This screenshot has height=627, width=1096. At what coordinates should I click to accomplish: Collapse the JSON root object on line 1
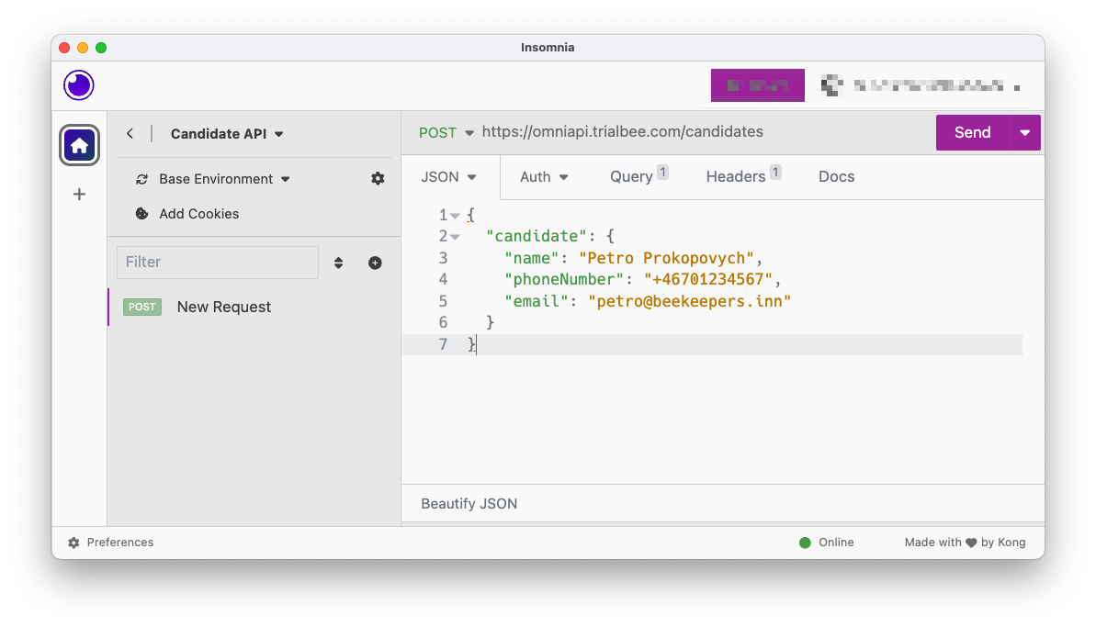click(455, 216)
